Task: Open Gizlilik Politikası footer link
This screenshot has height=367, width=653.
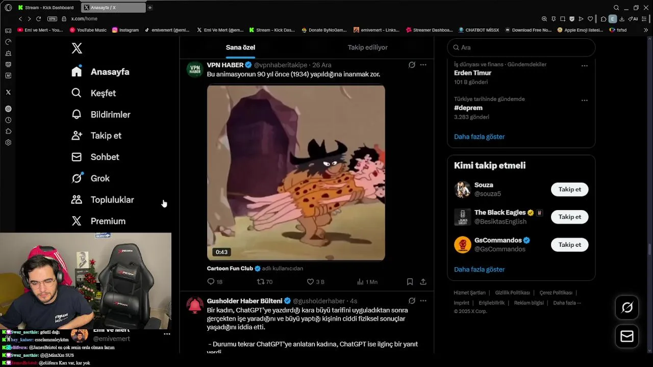Action: point(512,293)
